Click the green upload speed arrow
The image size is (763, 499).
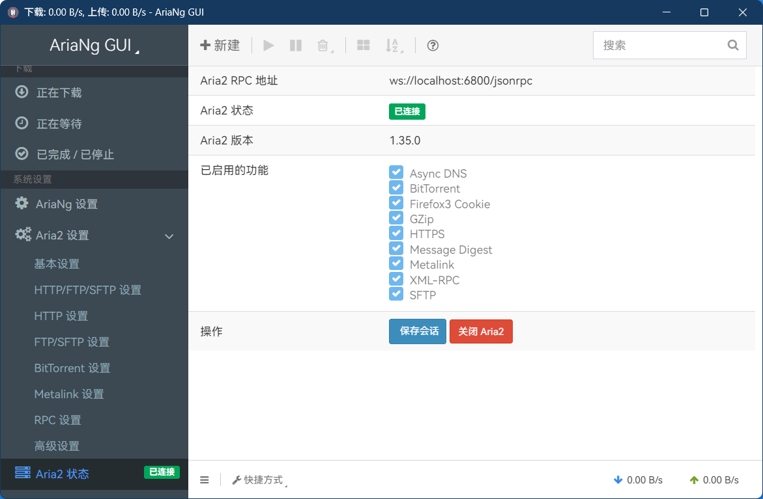[x=695, y=480]
